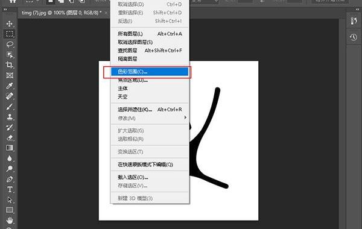
Task: Click the 重新选择(E) menu entry
Action: 150,13
